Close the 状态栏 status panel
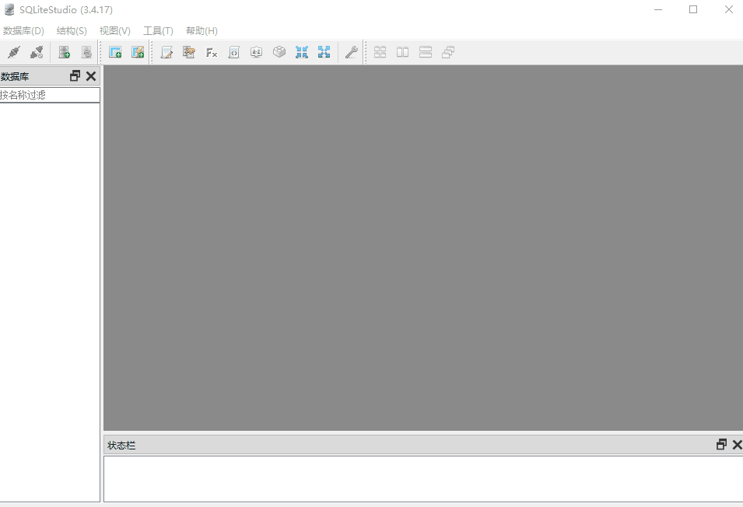The width and height of the screenshot is (743, 507). [x=737, y=445]
